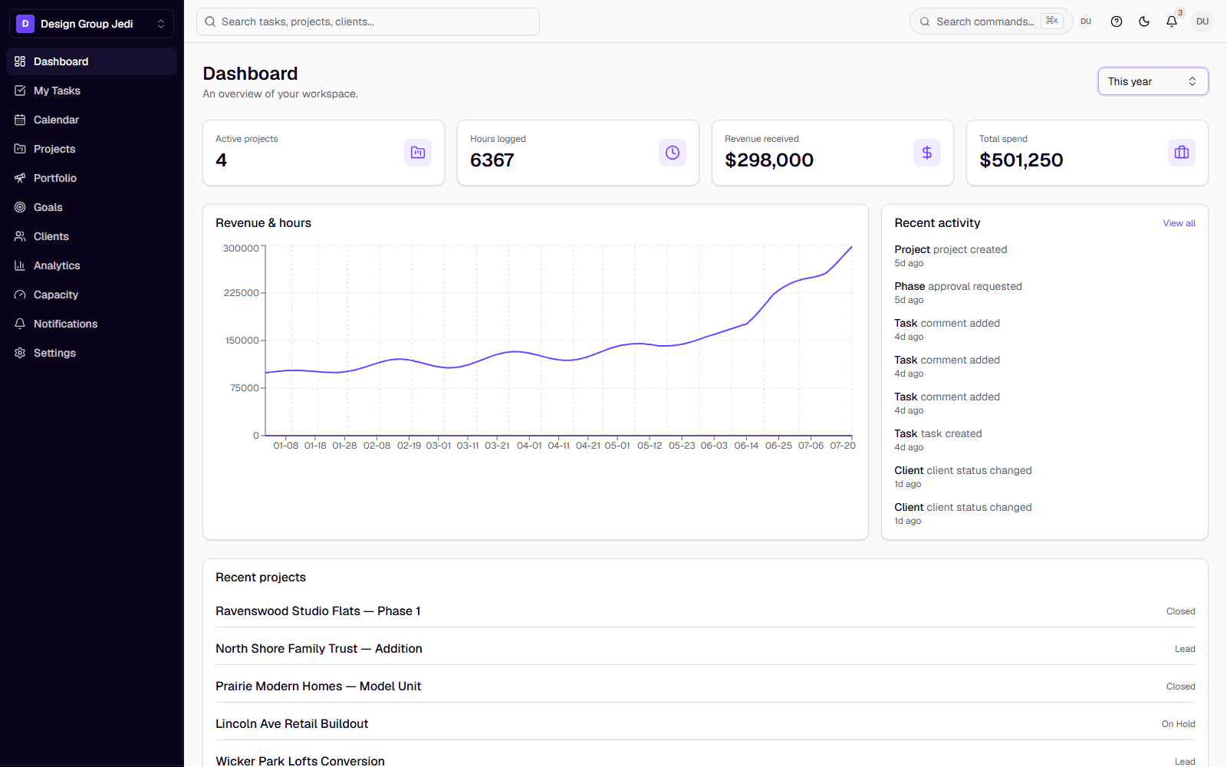This screenshot has height=767, width=1227.
Task: Click the Dashboard grid icon in sidebar
Action: pos(20,61)
